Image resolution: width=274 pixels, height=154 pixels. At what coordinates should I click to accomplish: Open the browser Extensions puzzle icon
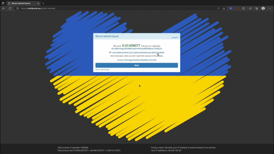[x=243, y=8]
